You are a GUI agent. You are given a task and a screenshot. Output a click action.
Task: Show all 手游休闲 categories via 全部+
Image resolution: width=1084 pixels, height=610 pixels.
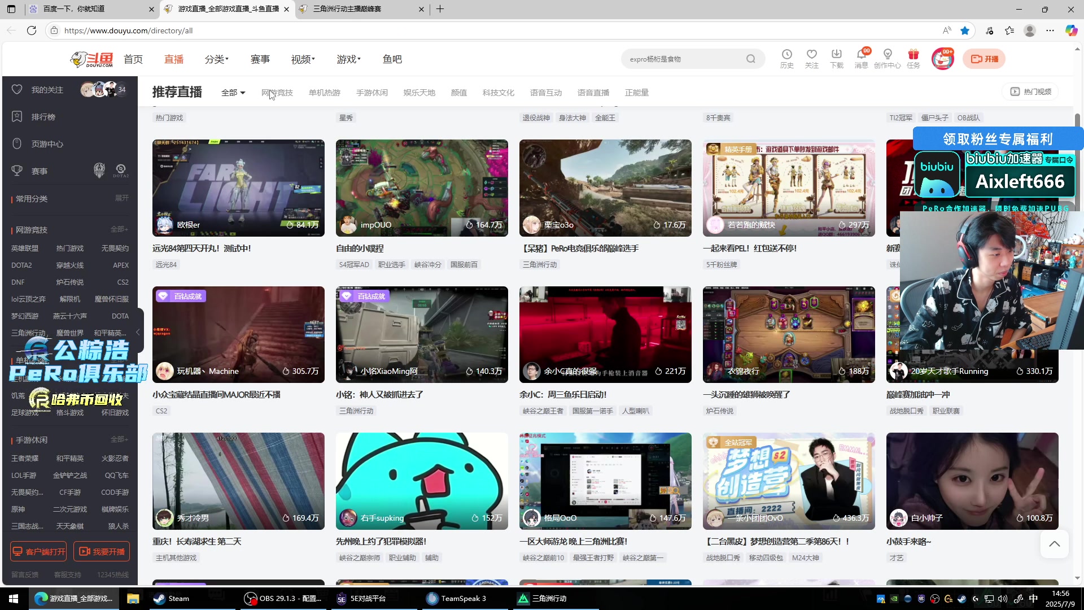[x=119, y=439]
